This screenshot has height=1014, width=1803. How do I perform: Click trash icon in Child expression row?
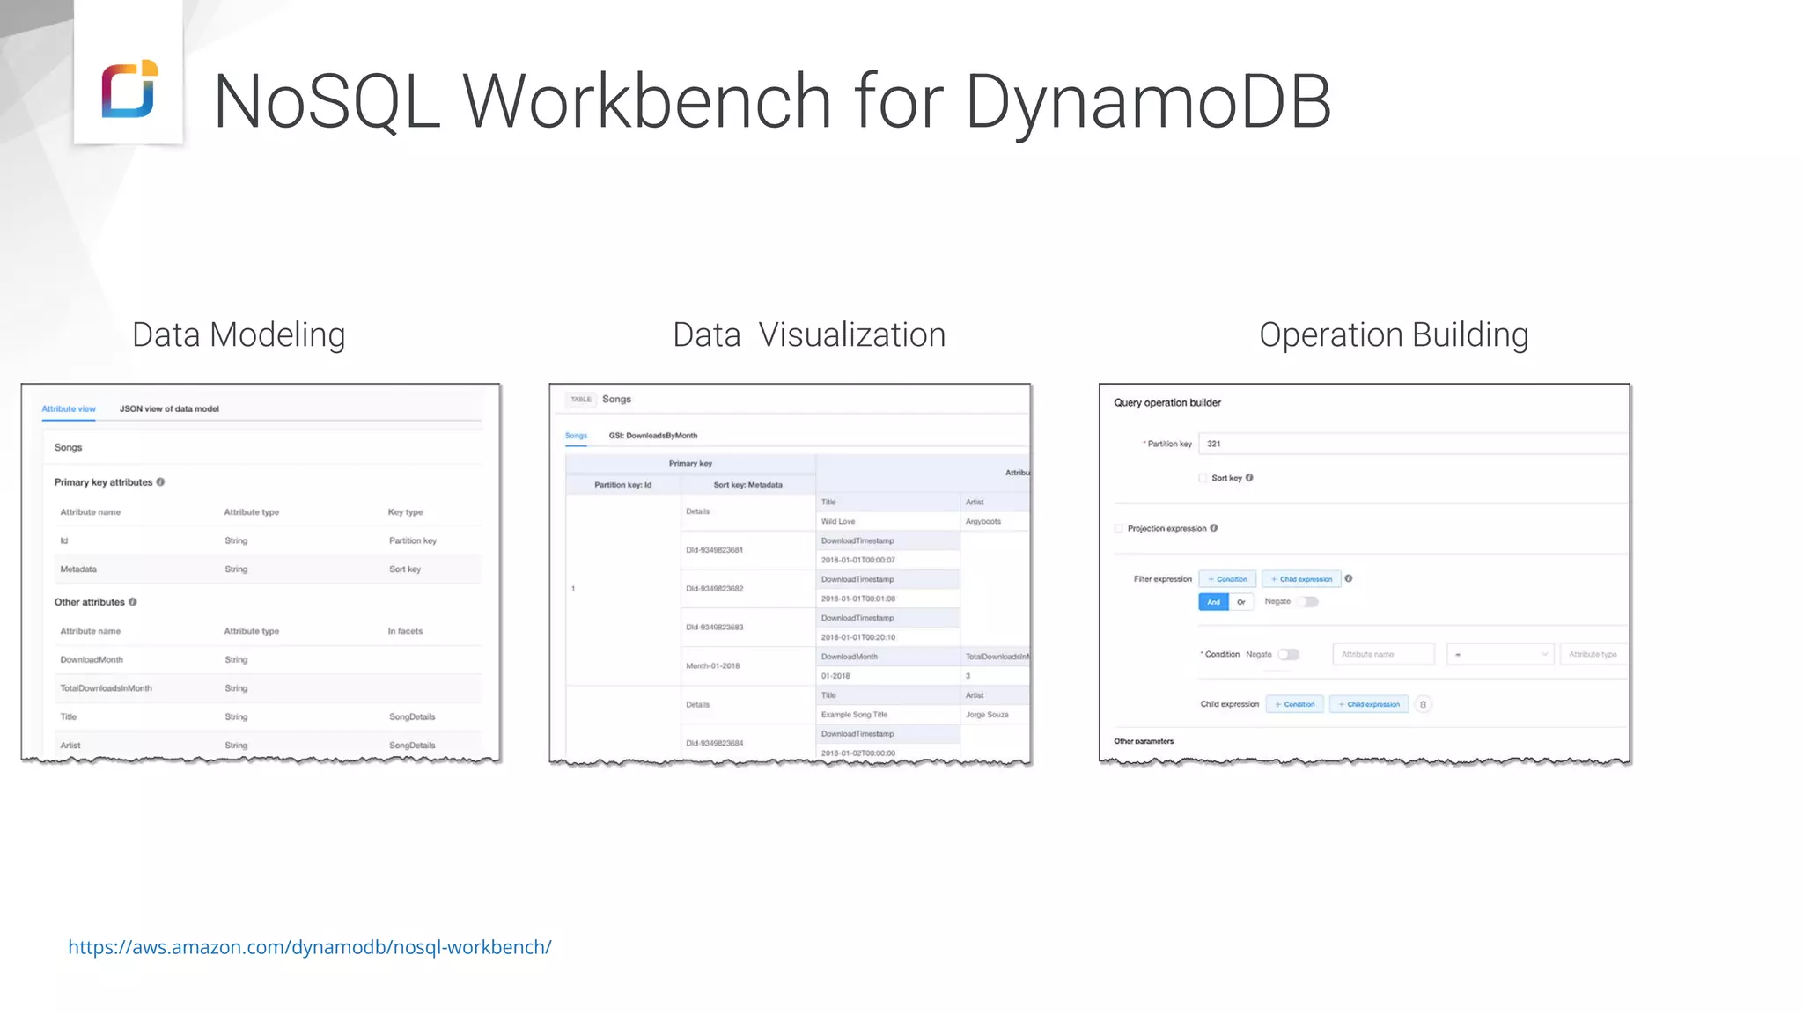click(1424, 704)
